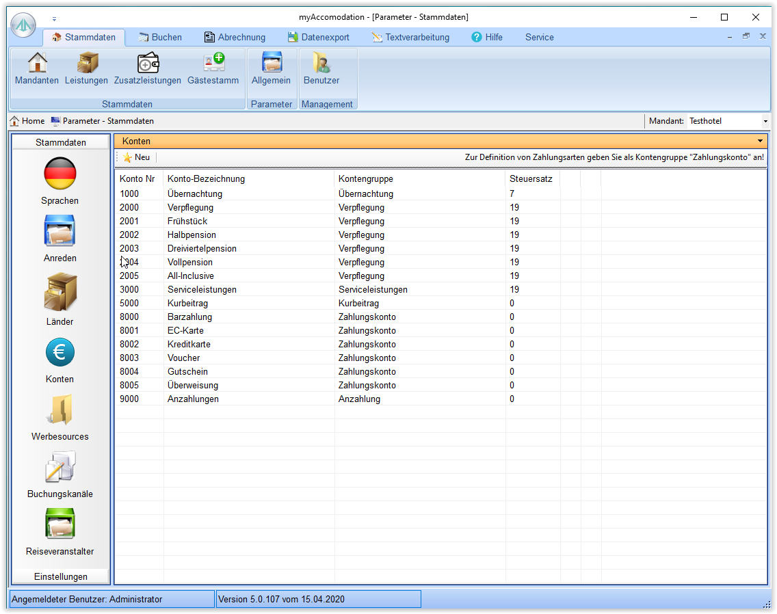Click the application logo orb
The height and width of the screenshot is (614, 777).
point(23,25)
